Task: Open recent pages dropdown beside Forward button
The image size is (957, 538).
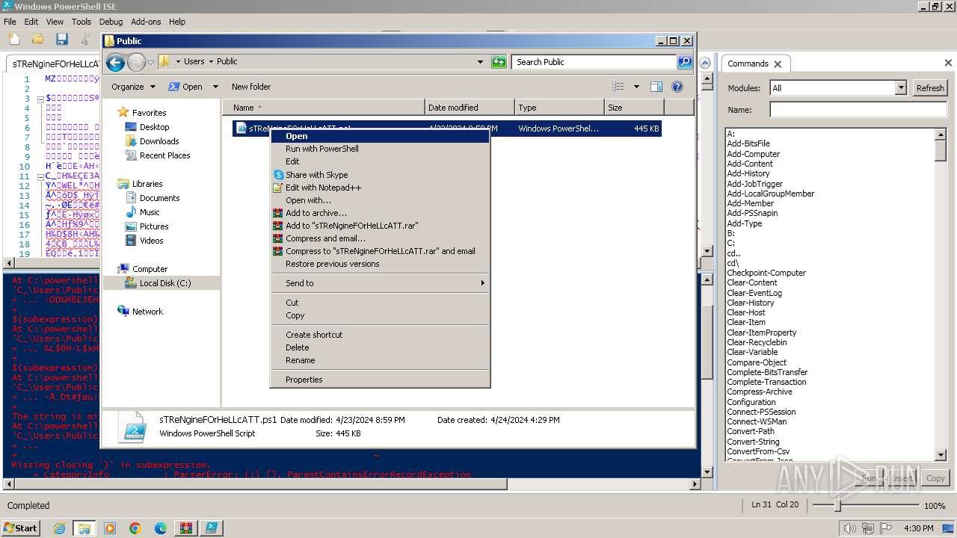Action: 150,62
